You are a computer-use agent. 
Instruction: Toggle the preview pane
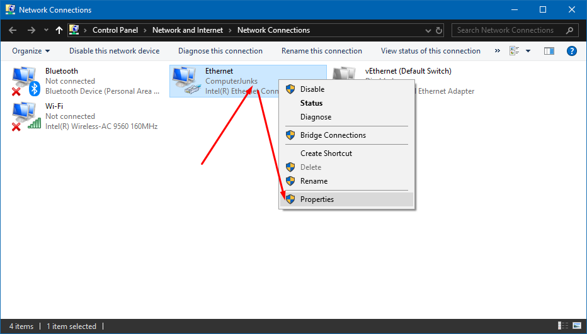pyautogui.click(x=549, y=51)
